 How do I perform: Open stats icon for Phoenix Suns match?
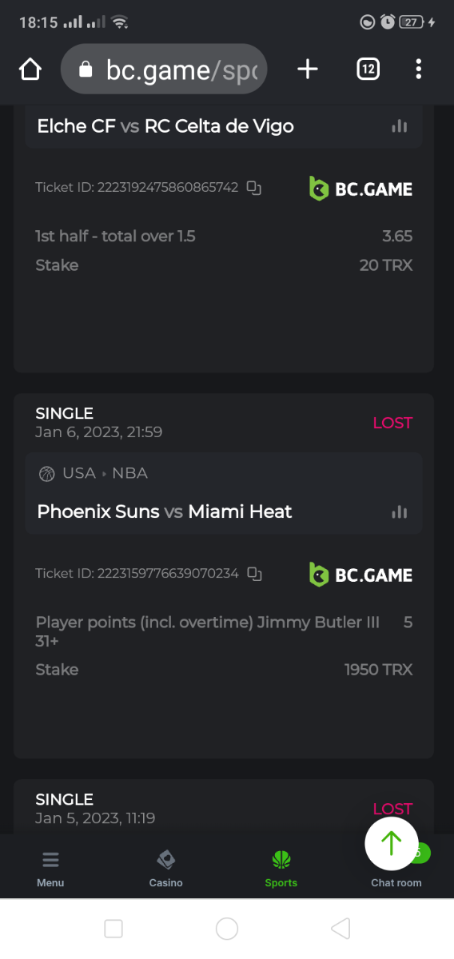click(400, 512)
